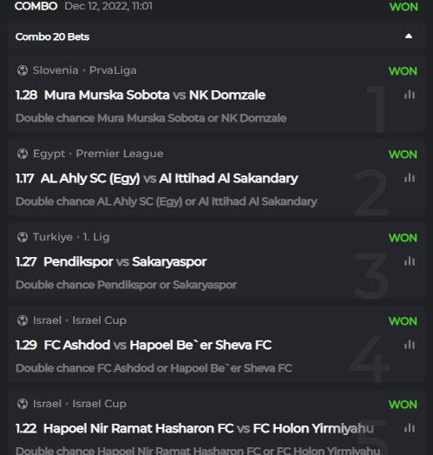Click the Combo 20 Bets header
Viewport: 433px width, 455px height.
click(x=216, y=36)
